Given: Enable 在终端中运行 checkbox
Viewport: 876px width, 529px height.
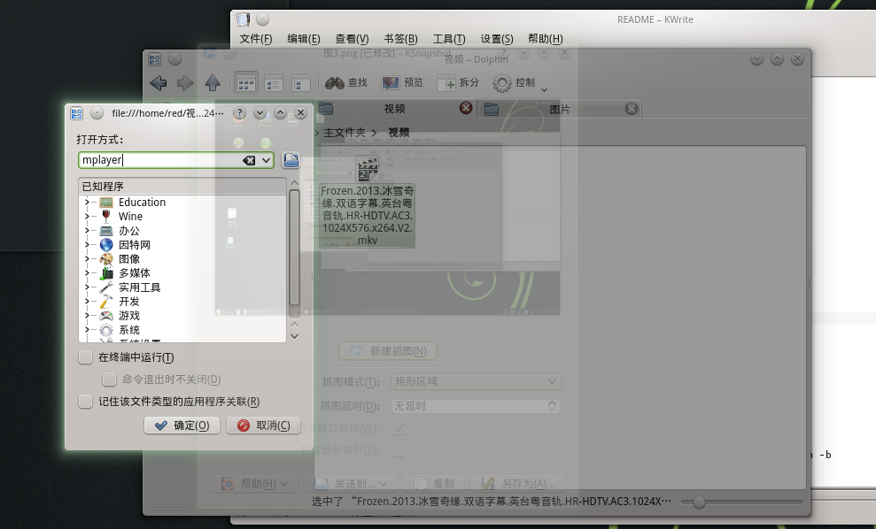Looking at the screenshot, I should coord(86,357).
